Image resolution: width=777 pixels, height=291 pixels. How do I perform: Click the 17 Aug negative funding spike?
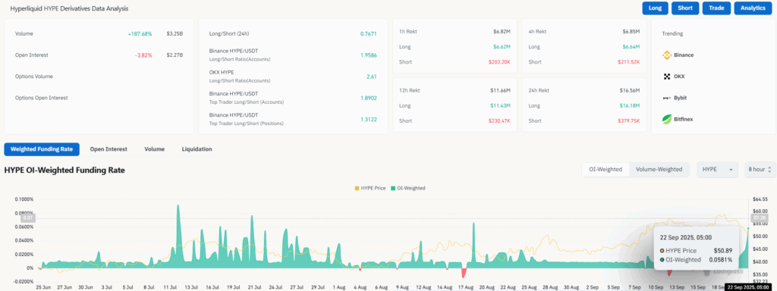(x=464, y=273)
